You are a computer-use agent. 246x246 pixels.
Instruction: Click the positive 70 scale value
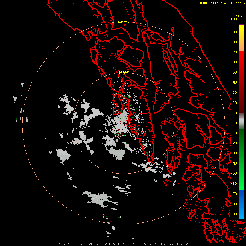click(235, 52)
